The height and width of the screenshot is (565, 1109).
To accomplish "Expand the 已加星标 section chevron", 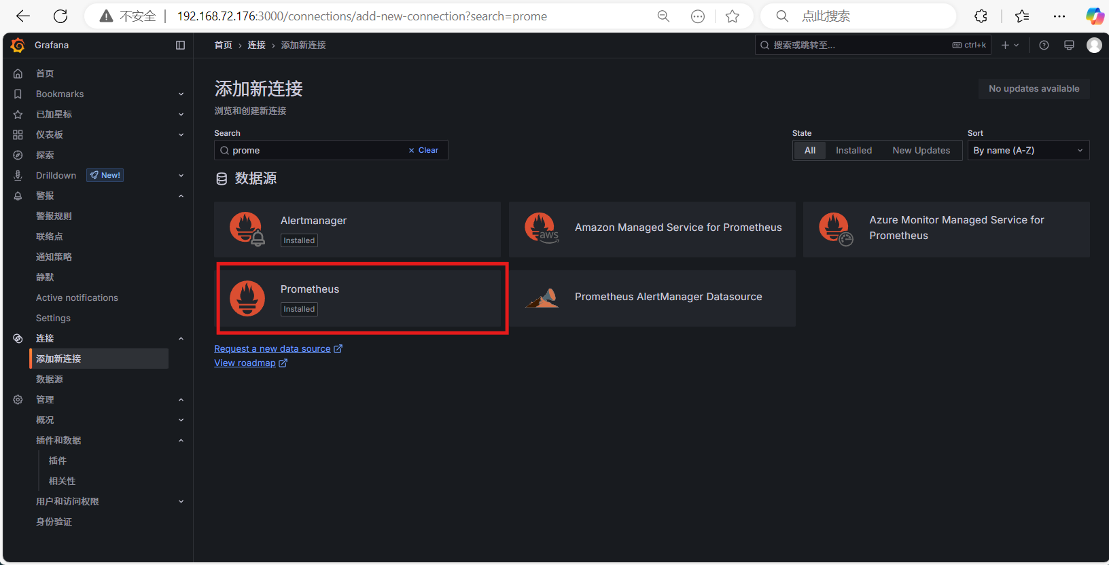I will coord(181,114).
